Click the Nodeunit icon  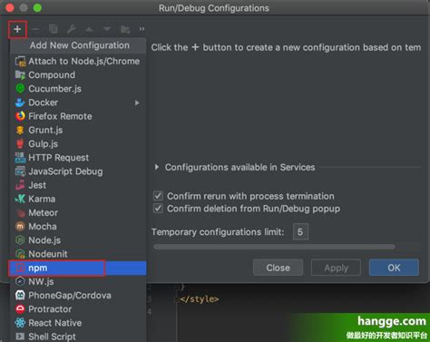20,254
